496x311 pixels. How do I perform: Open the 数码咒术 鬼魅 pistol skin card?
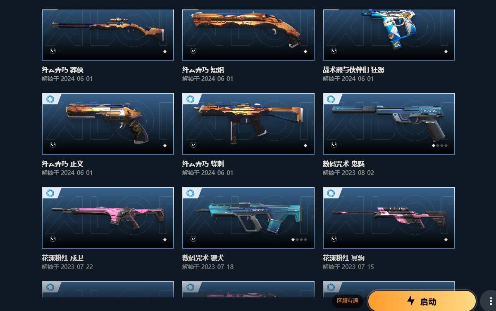(389, 124)
